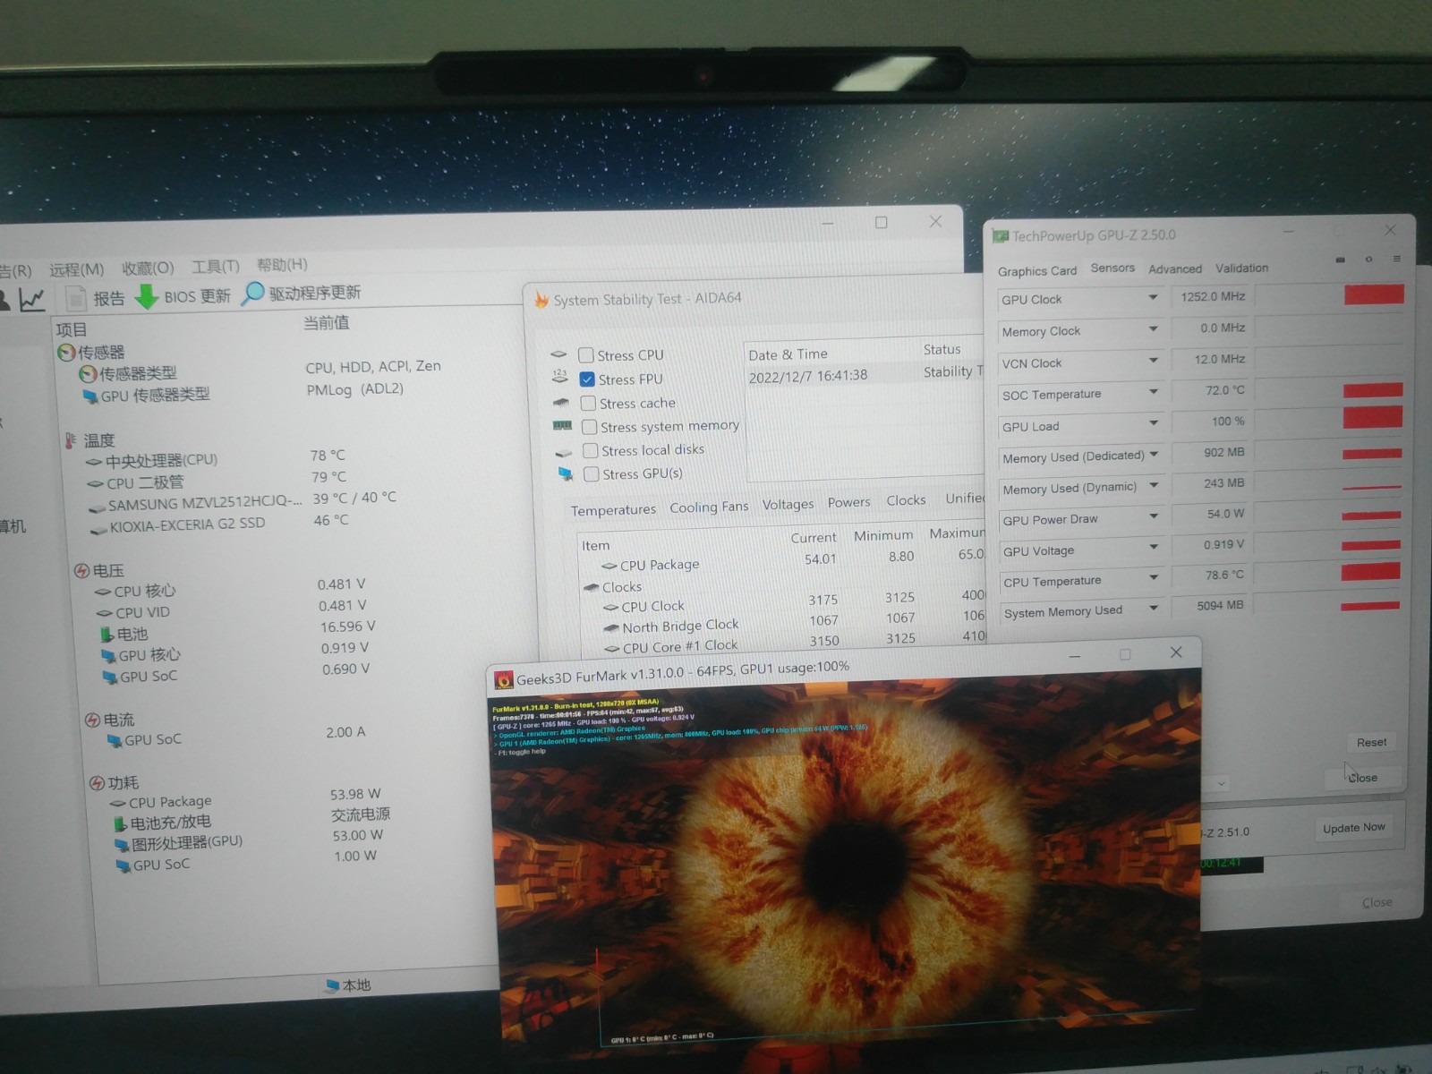Switch to Validation tab in GPU-Z
The width and height of the screenshot is (1432, 1074).
pos(1241,268)
